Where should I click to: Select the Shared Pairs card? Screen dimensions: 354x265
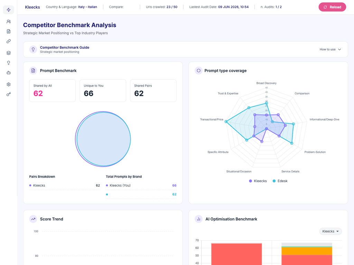point(153,91)
